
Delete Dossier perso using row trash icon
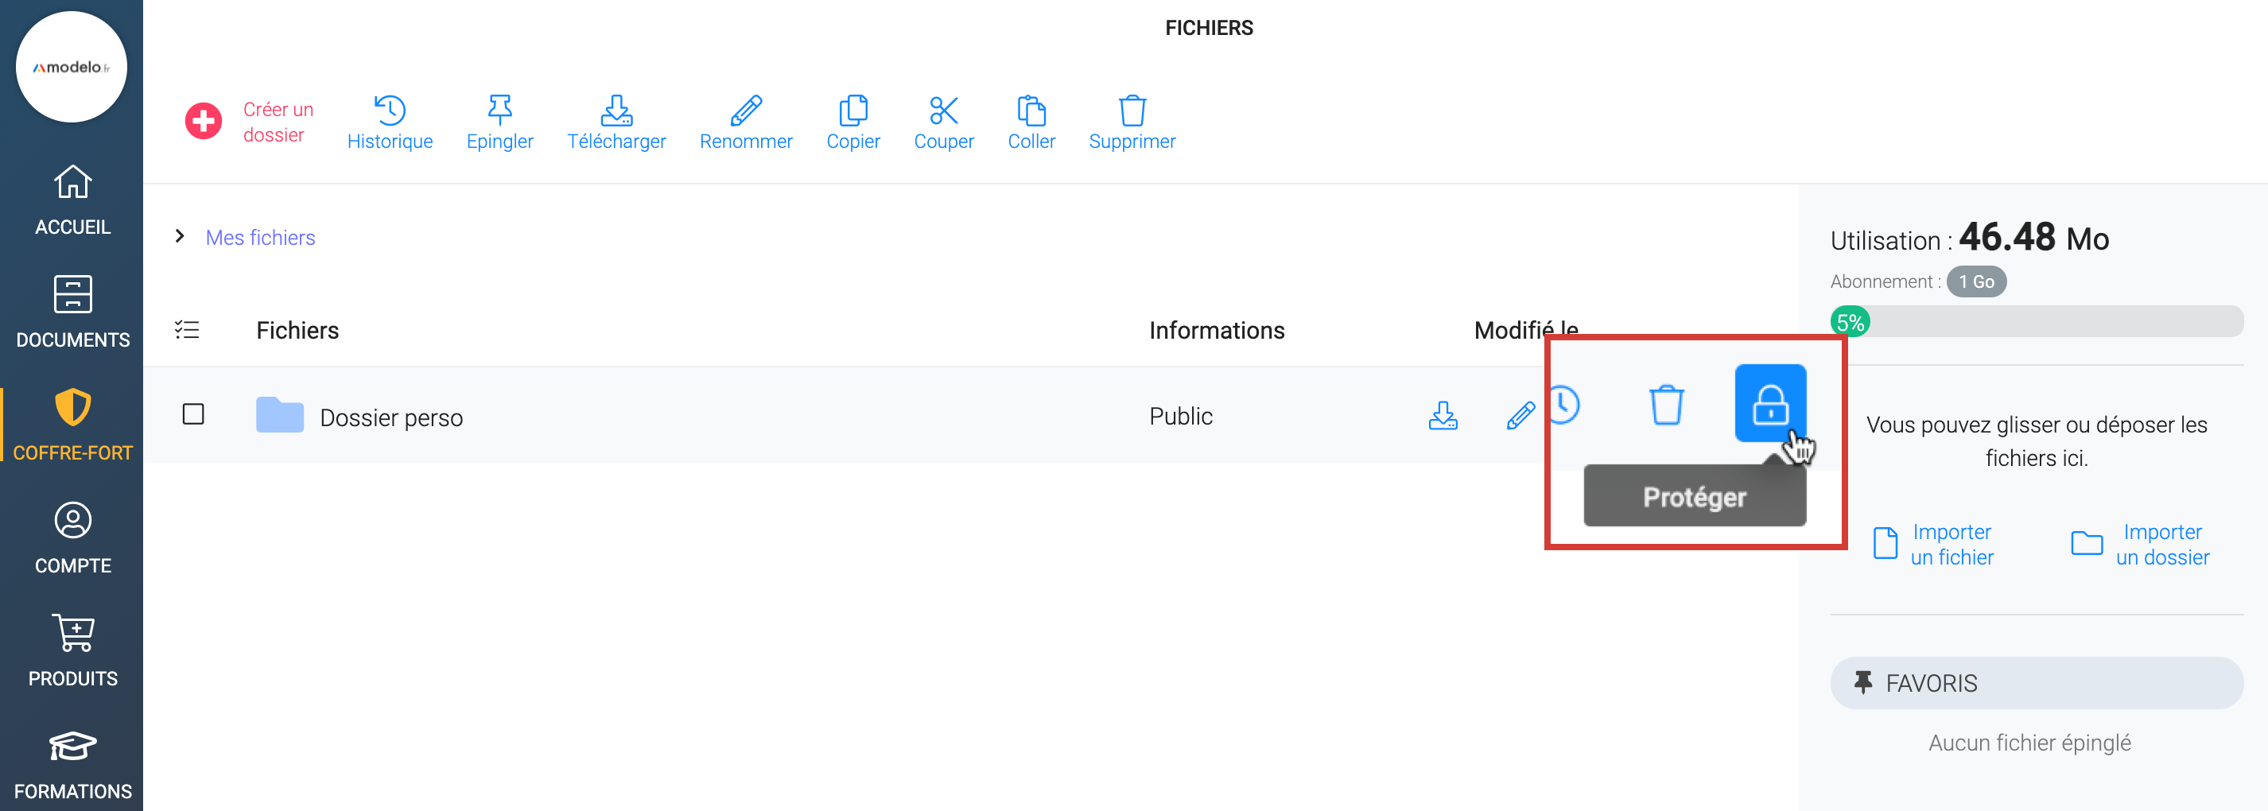click(x=1666, y=405)
